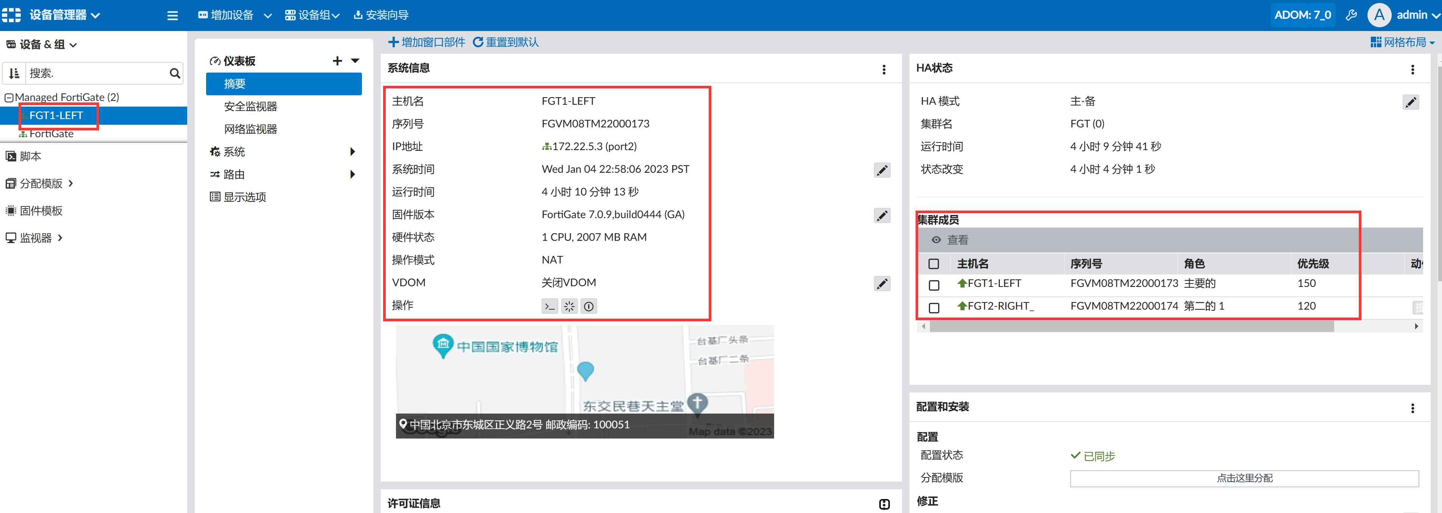Toggle the select-all cluster members checkbox
Image resolution: width=1442 pixels, height=513 pixels.
(933, 263)
